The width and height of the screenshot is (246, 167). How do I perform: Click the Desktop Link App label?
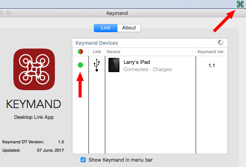point(34,117)
